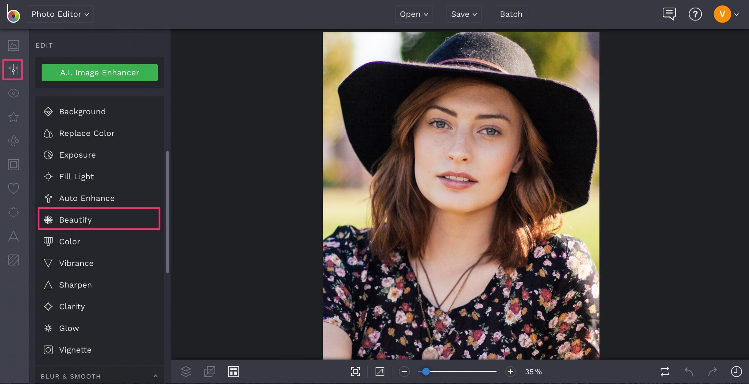Click the layers icon in bottom toolbar
This screenshot has height=384, width=749.
(186, 371)
